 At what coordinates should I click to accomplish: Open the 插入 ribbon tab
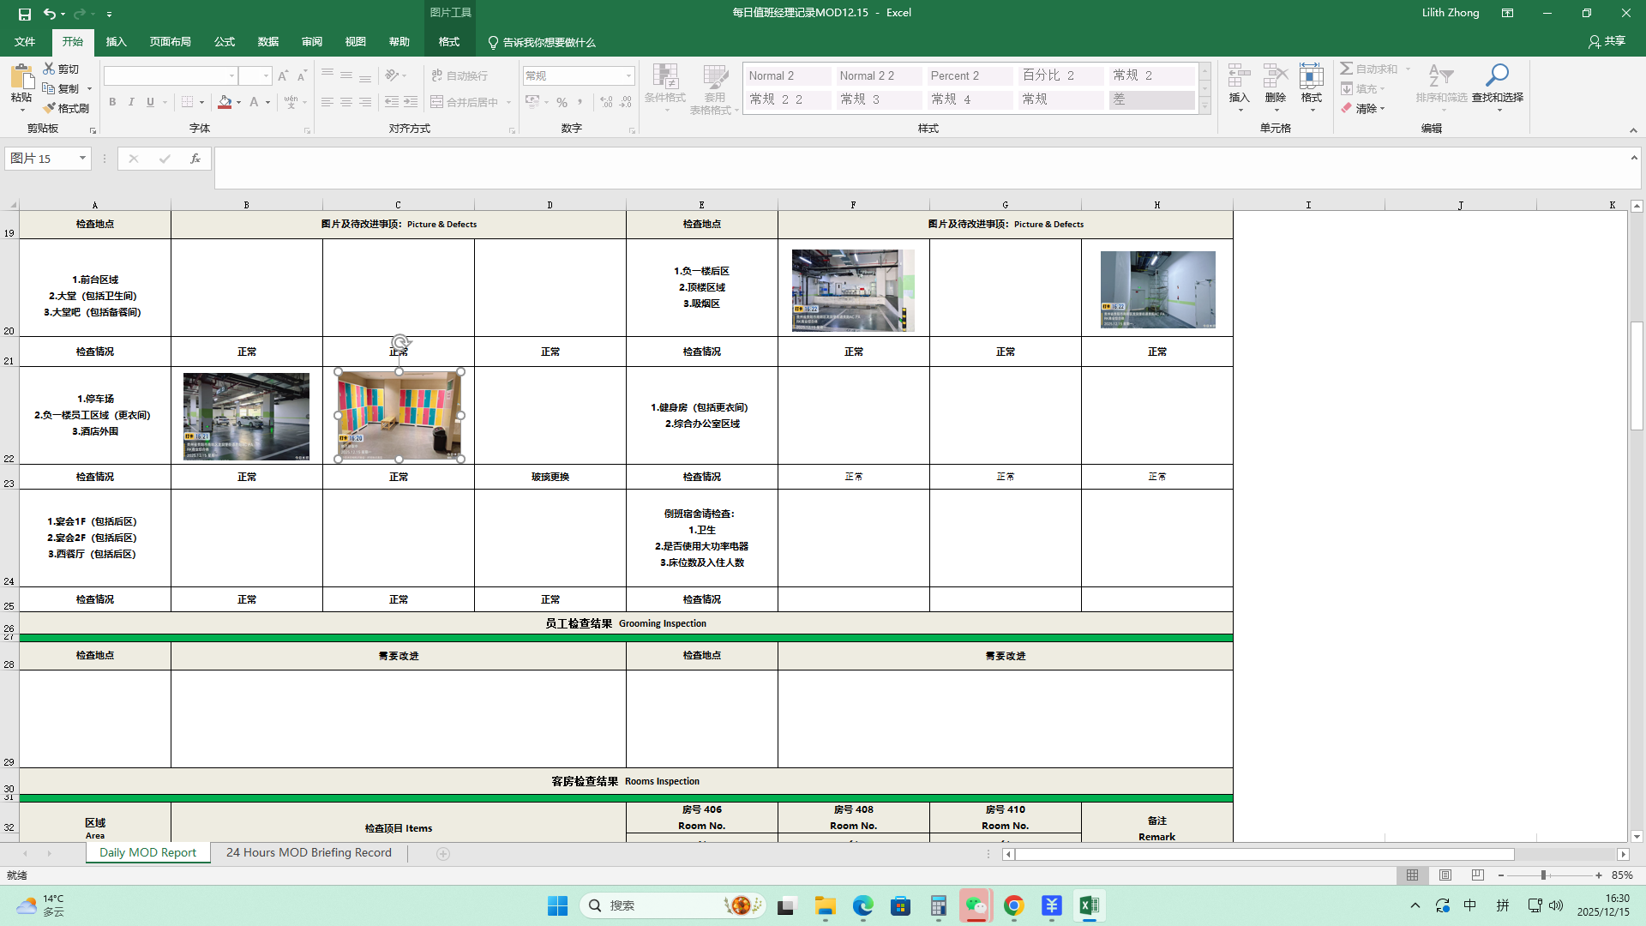(116, 42)
